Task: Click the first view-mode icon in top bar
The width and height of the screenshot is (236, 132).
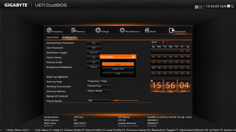Action: point(196,7)
